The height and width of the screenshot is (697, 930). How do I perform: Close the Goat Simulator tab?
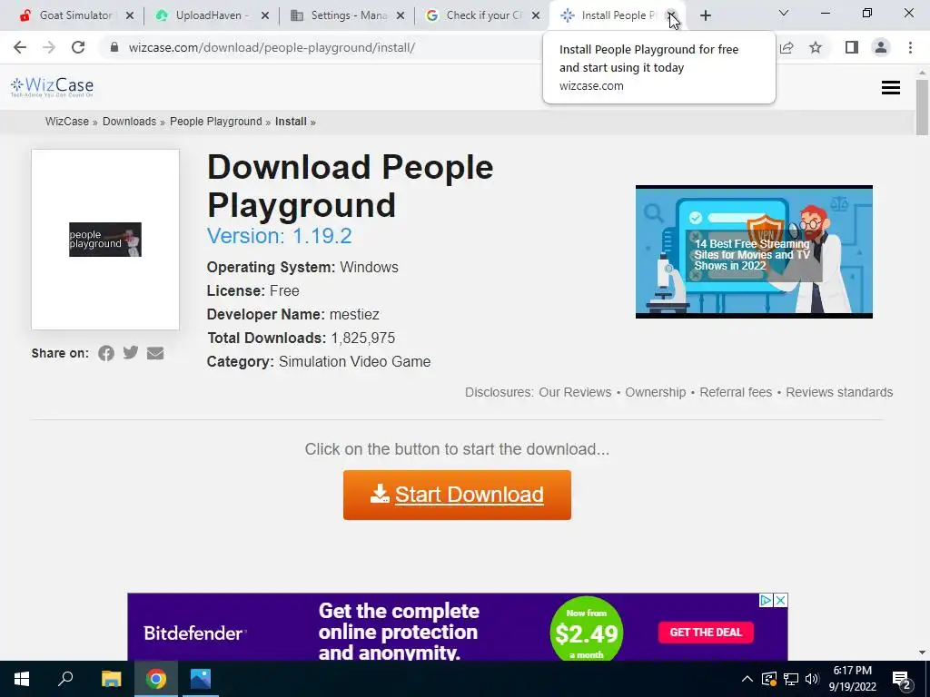(130, 15)
